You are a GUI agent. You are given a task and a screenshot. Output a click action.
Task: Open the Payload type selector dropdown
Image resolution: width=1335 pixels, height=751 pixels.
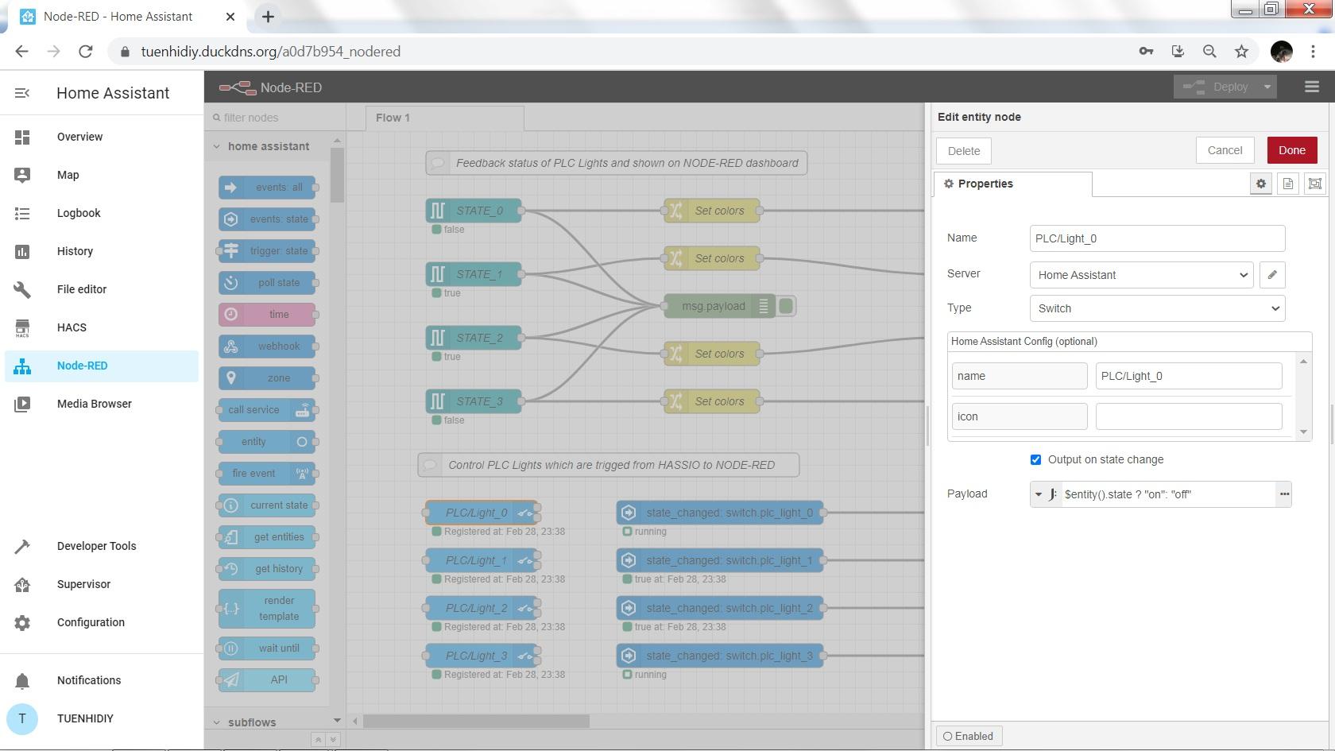click(x=1046, y=494)
